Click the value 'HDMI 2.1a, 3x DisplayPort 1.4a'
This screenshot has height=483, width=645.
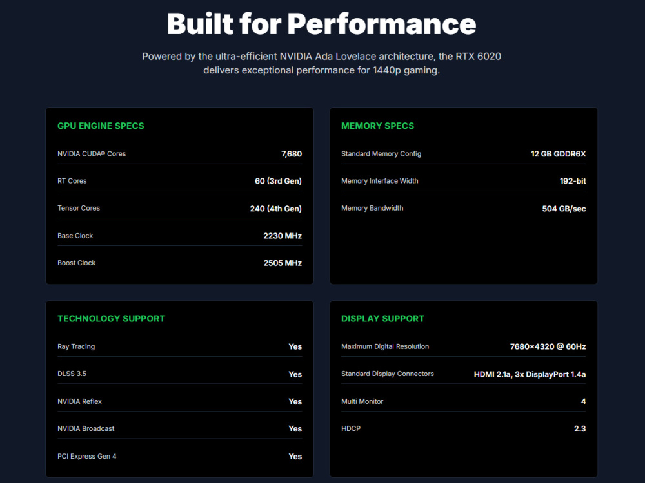point(530,374)
